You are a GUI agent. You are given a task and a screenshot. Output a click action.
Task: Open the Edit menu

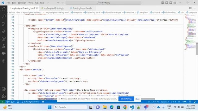click(x=14, y=3)
